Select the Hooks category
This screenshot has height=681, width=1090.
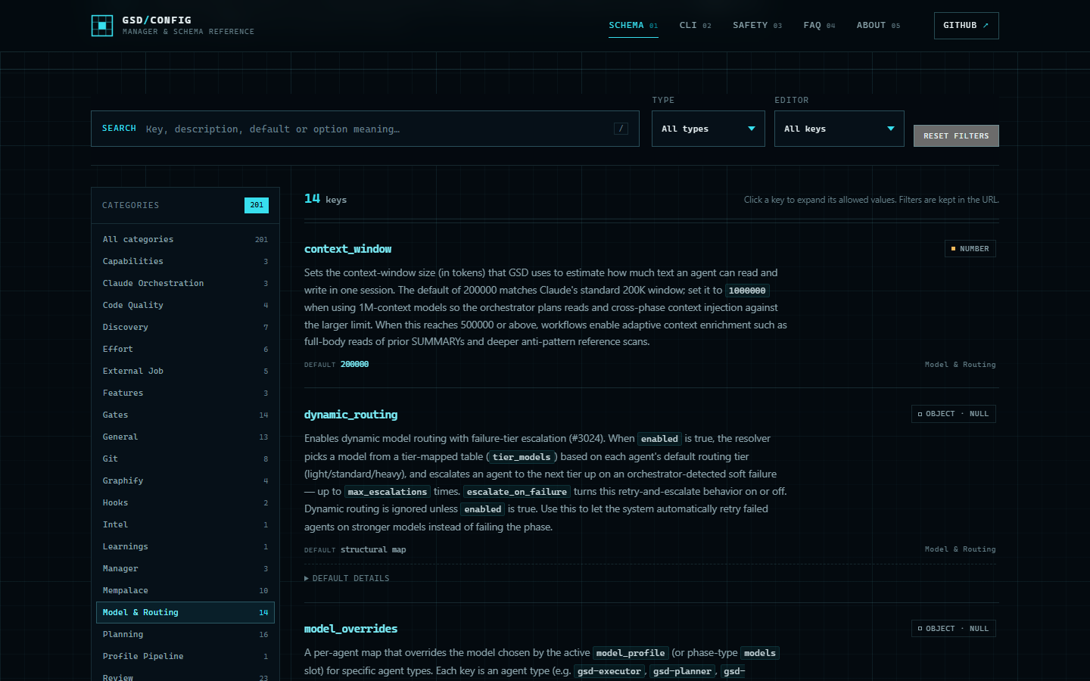coord(185,502)
